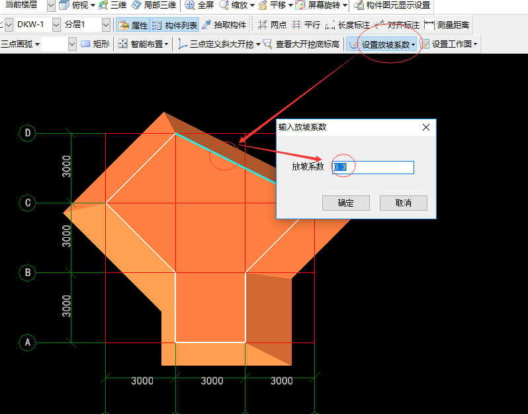This screenshot has width=528, height=414.
Task: Select the 矩形 drawing tool
Action: coord(95,44)
